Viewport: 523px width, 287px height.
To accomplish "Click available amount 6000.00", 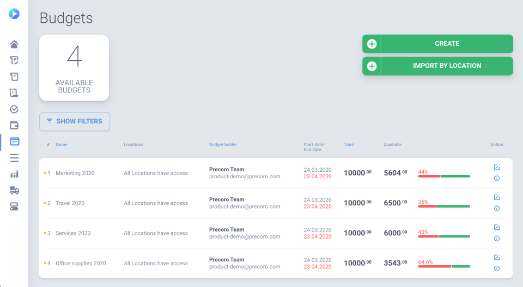I will tap(396, 233).
